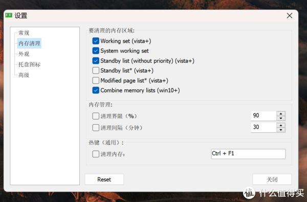Decrease 清理间隔 minutes with down arrow

pos(281,130)
